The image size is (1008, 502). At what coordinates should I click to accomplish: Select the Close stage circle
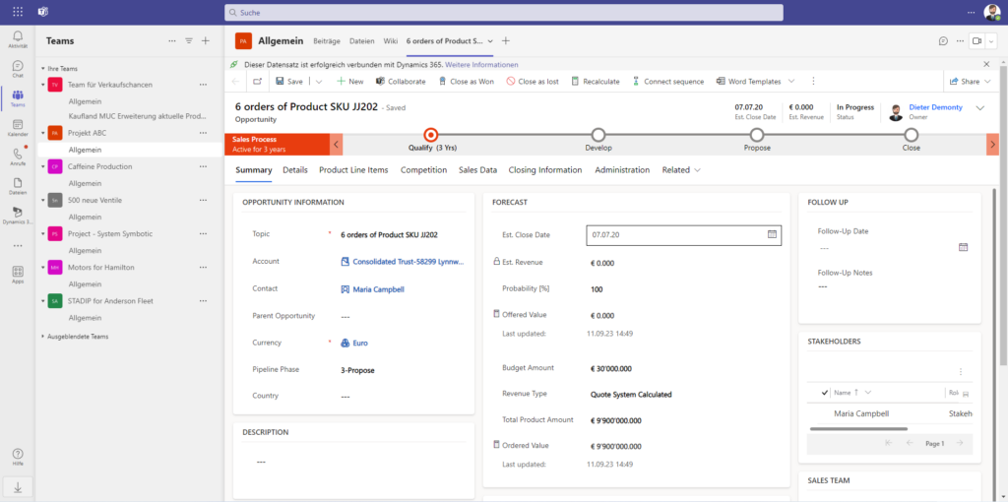coord(911,135)
